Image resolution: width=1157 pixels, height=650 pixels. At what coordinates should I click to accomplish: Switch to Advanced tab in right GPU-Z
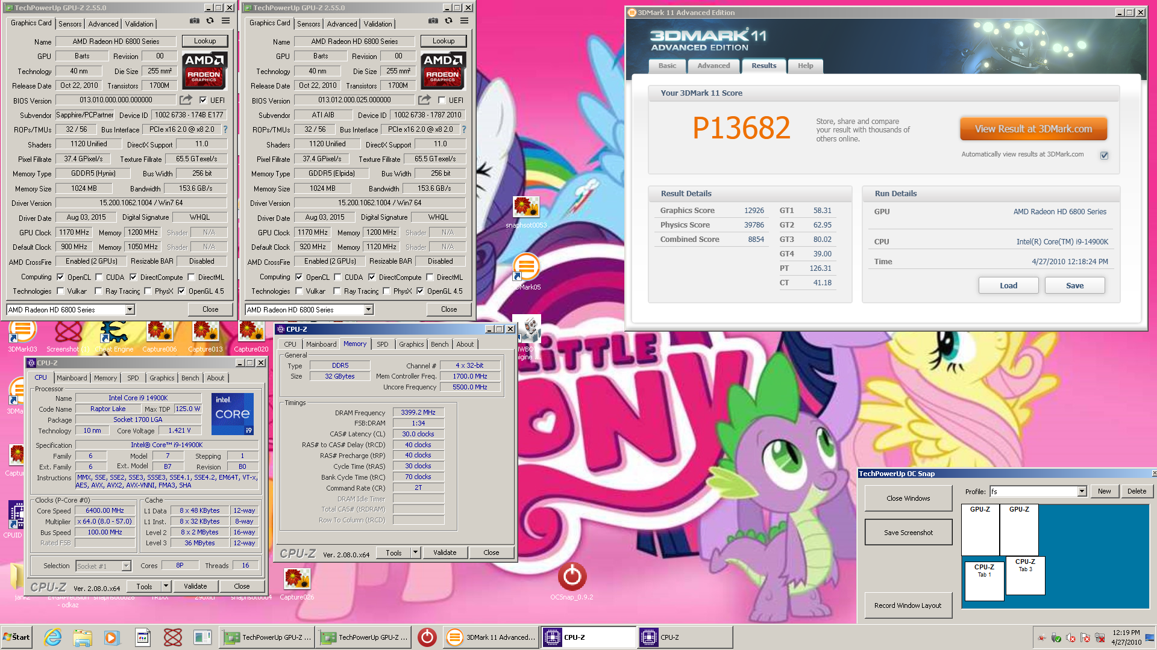[x=342, y=24]
